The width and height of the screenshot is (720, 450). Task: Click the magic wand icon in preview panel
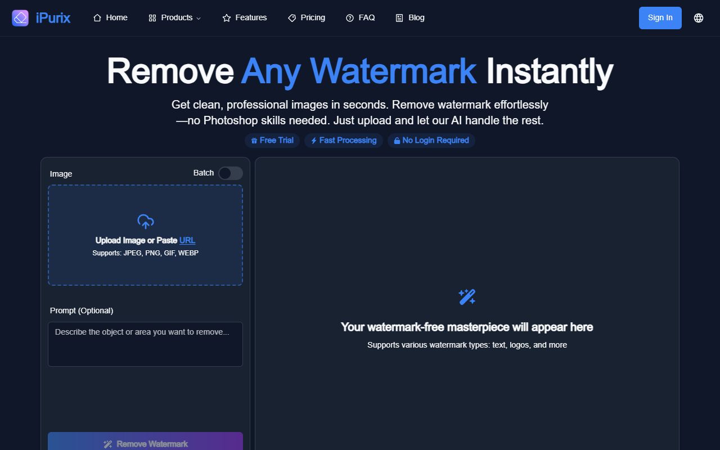click(x=467, y=297)
